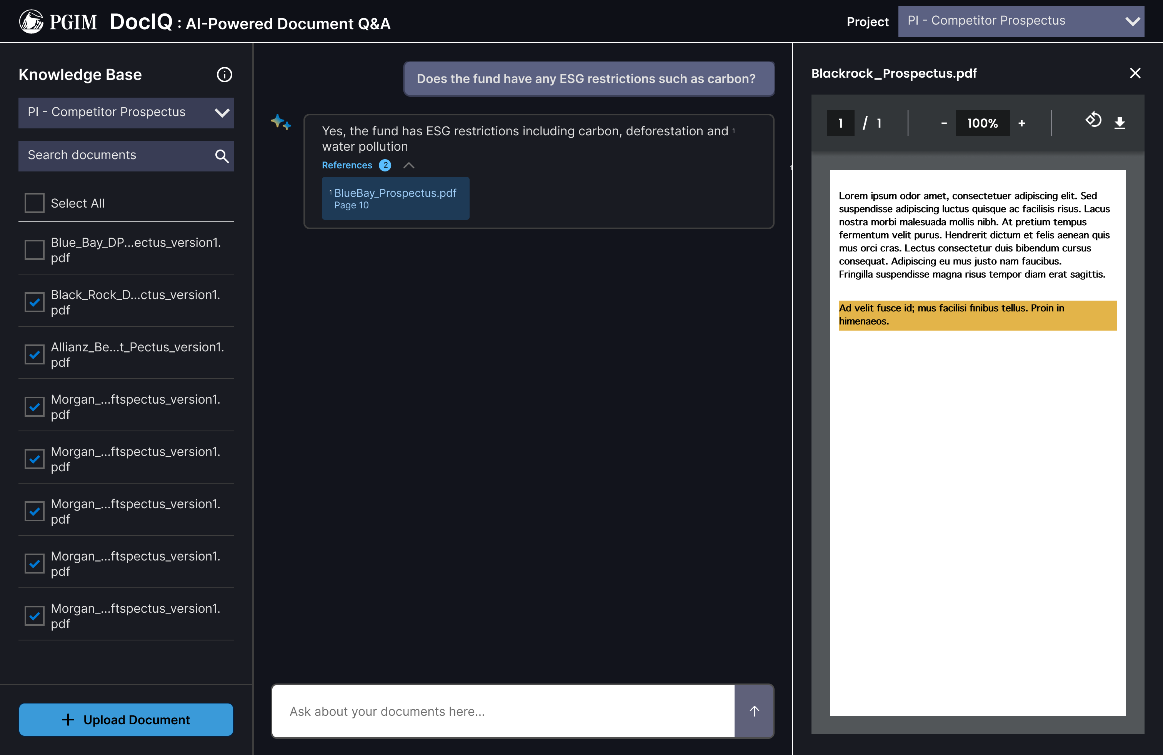Viewport: 1163px width, 755px height.
Task: Close the Blackrock_Prospectus.pdf viewer
Action: coord(1135,73)
